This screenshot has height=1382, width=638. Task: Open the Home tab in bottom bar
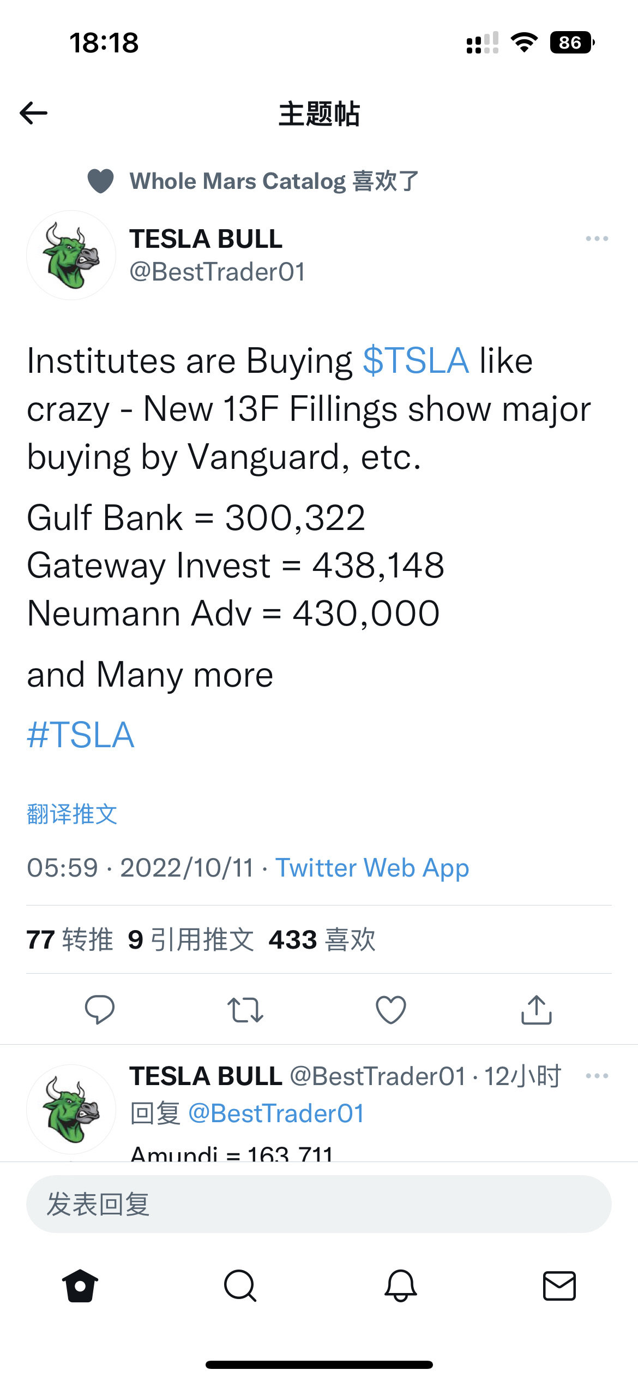[x=80, y=1286]
